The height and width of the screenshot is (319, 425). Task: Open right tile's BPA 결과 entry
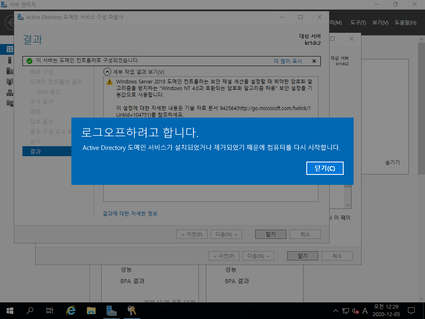[x=237, y=281]
